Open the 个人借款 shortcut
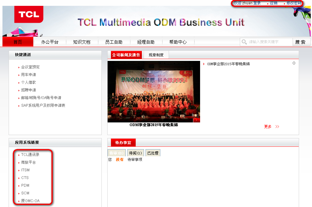The width and height of the screenshot is (312, 207). (x=28, y=82)
